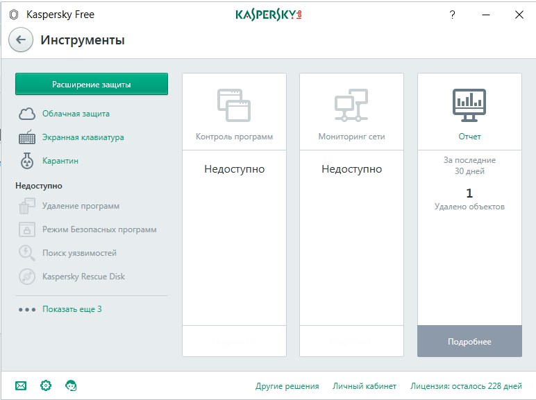Open the Другие решения link
536x400 pixels.
tap(287, 386)
